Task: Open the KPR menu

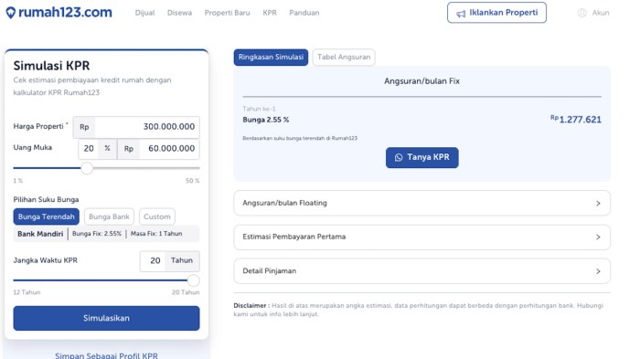Action: click(270, 13)
